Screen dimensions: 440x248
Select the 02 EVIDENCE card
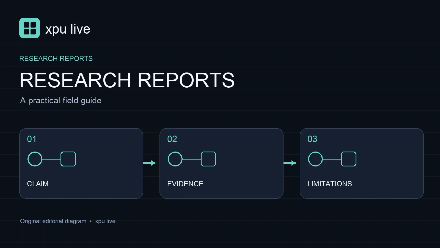click(221, 163)
